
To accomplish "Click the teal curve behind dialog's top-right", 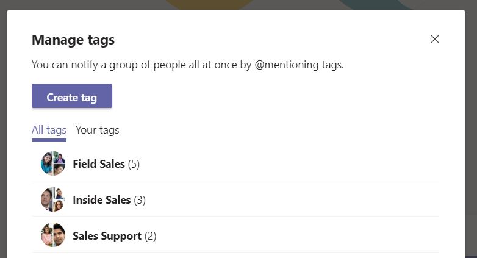I will pos(366,4).
